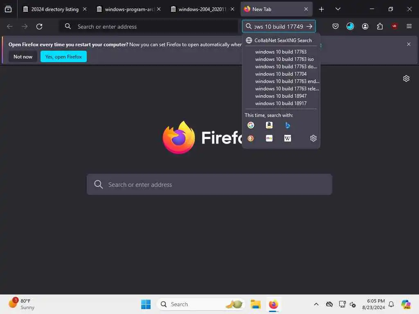Open the new tab with plus button
Image resolution: width=419 pixels, height=314 pixels.
tap(322, 9)
